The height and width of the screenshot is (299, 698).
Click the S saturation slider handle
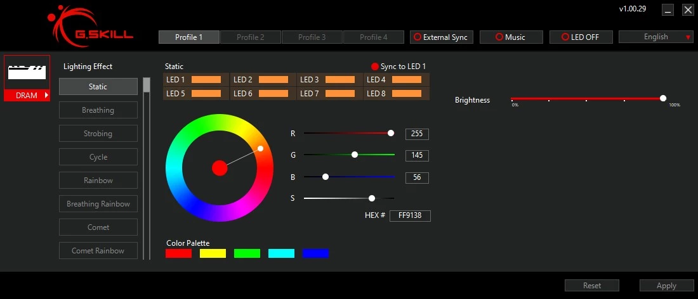point(372,198)
